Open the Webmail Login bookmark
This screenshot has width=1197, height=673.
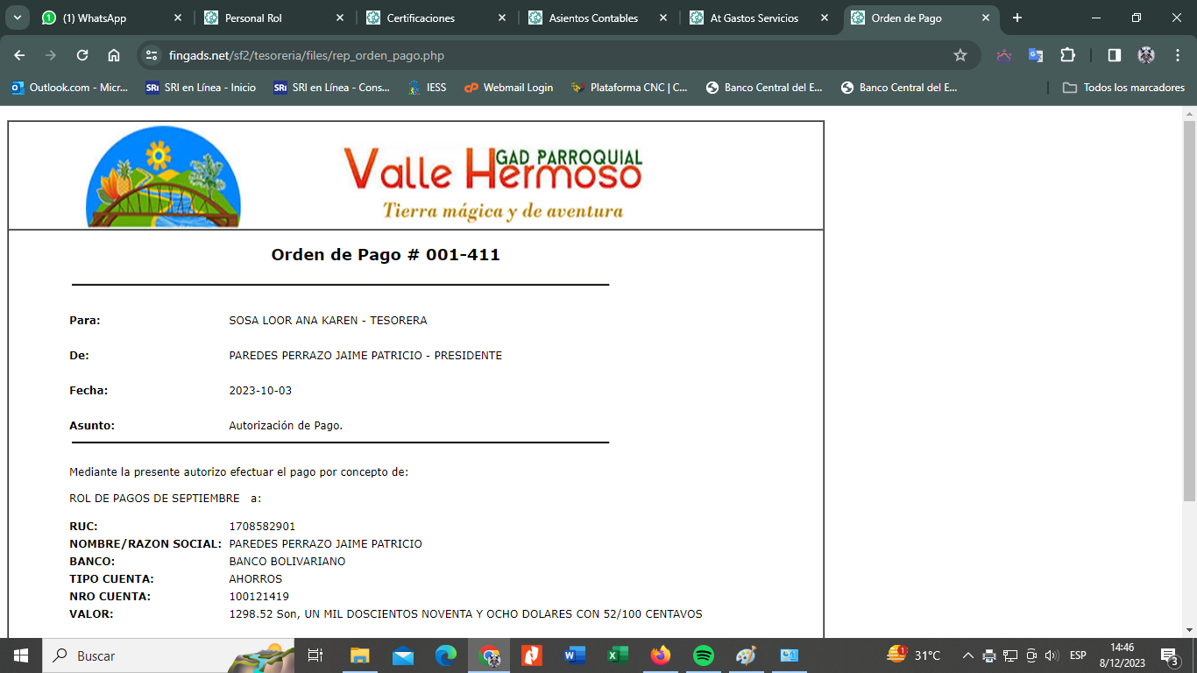pos(508,88)
